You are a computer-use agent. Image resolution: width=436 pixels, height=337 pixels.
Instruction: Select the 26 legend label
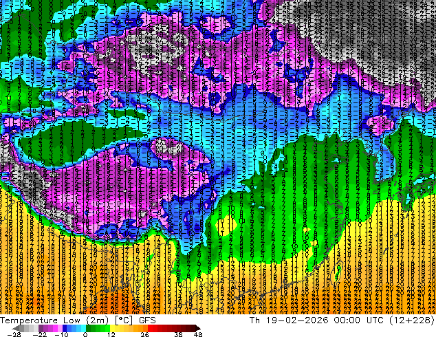(144, 334)
